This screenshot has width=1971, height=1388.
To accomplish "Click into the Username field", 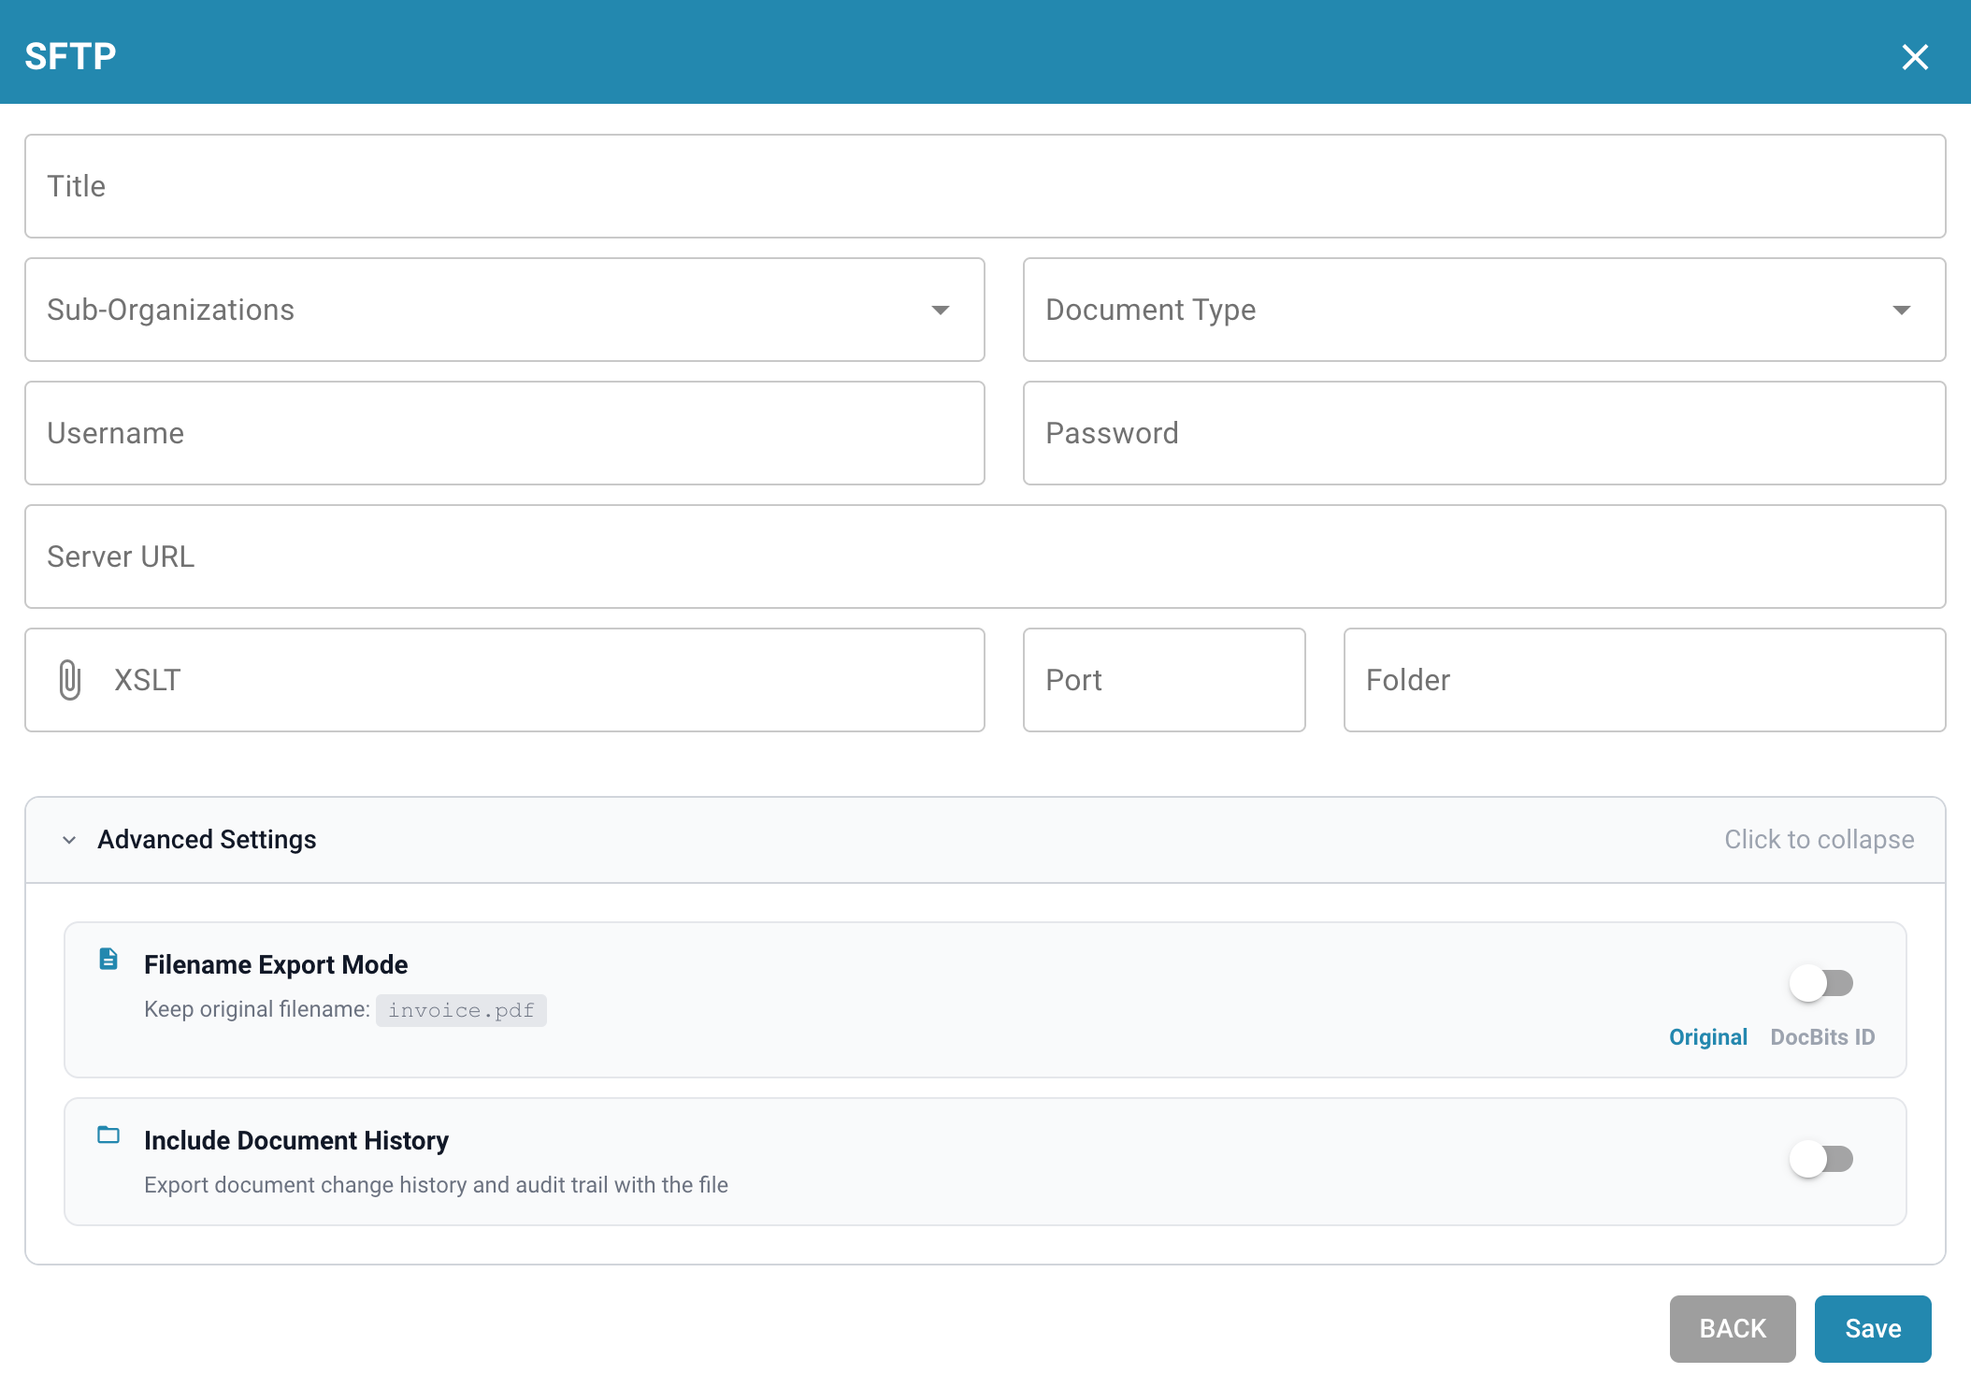I will click(x=505, y=433).
